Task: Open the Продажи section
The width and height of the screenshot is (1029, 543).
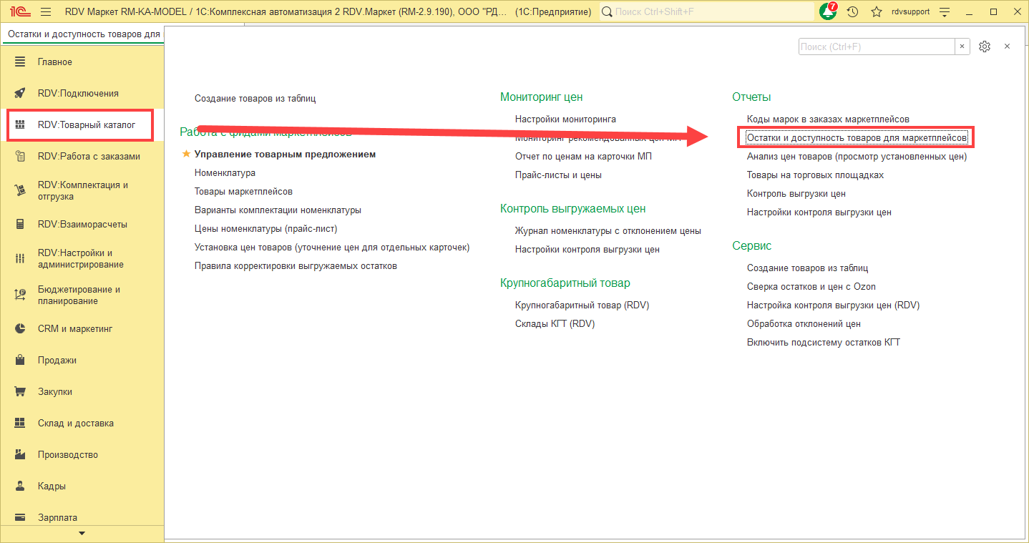Action: tap(57, 360)
